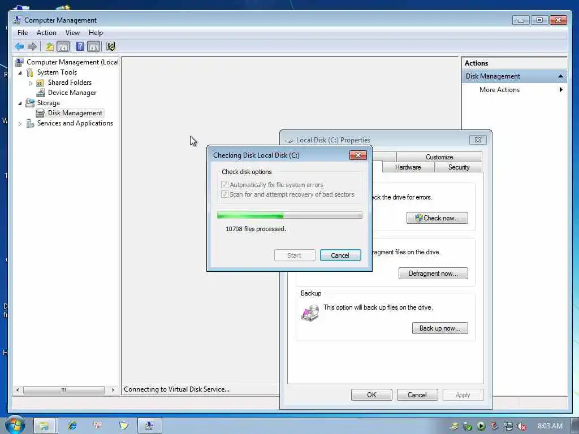The image size is (579, 434).
Task: Click the Computer Management root node icon
Action: 19,62
